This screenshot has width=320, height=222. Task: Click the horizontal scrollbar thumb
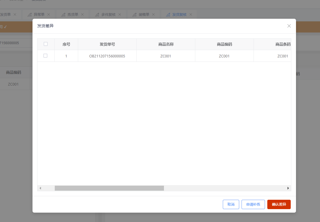click(109, 188)
